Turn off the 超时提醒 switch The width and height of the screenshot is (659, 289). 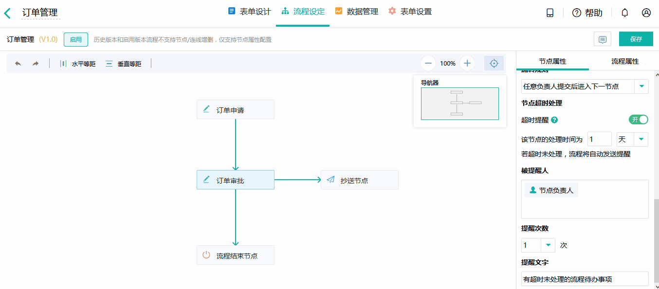(x=639, y=119)
